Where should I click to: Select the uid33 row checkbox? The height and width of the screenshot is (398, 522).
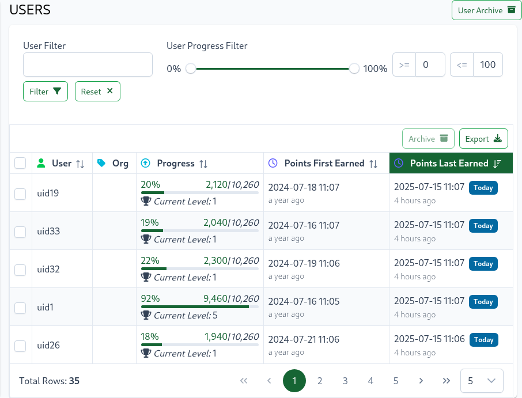pyautogui.click(x=20, y=232)
